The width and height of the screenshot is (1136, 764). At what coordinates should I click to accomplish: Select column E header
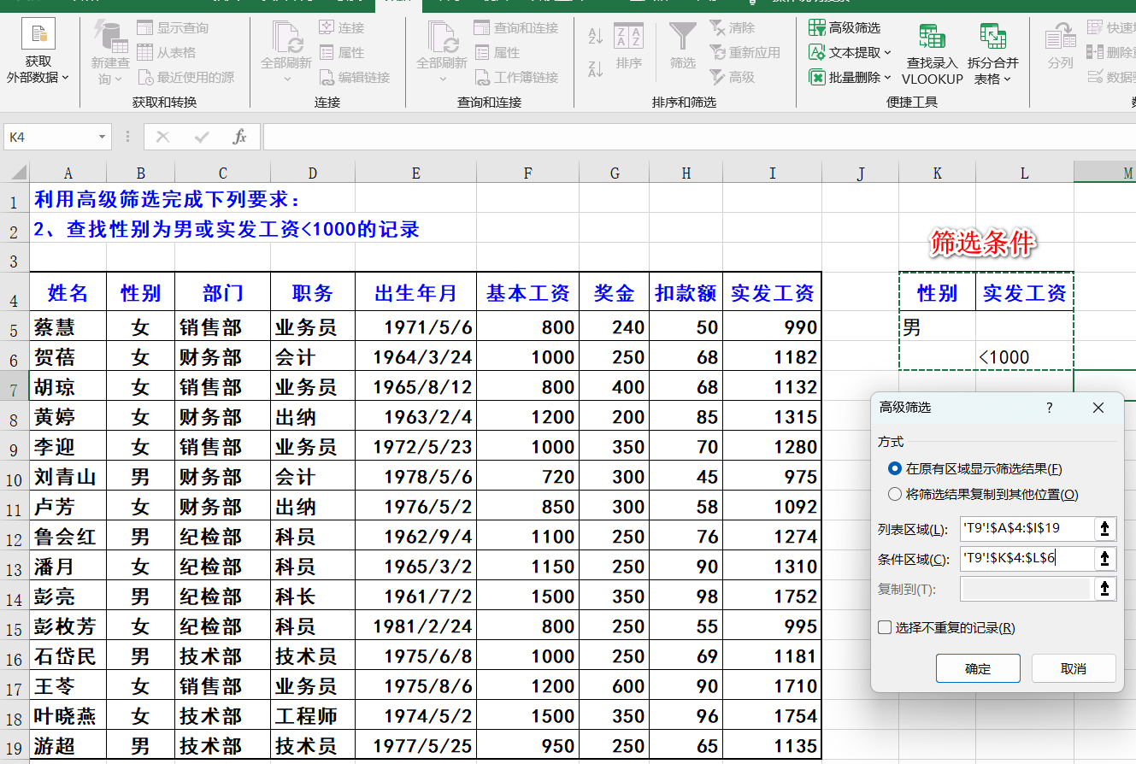click(x=415, y=173)
